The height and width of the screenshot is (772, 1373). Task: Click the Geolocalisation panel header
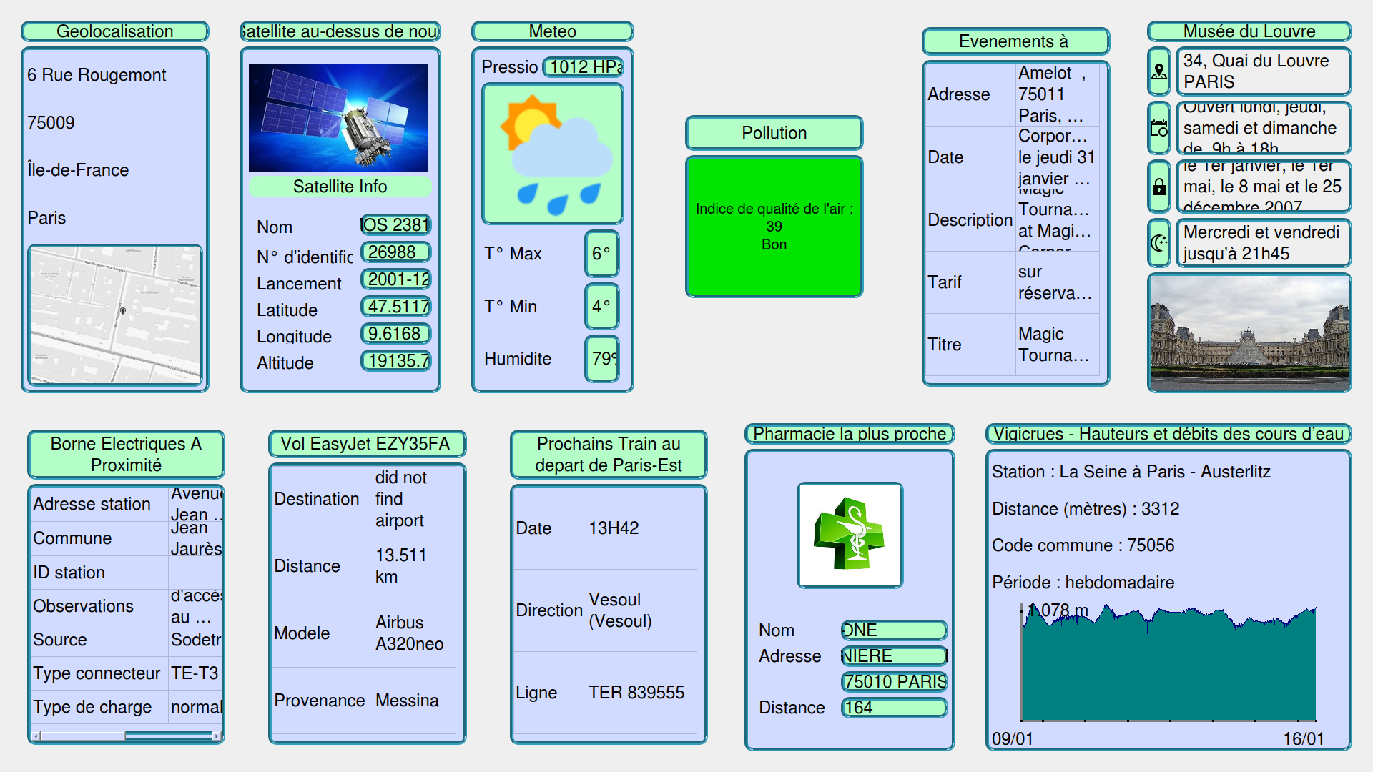click(x=115, y=31)
